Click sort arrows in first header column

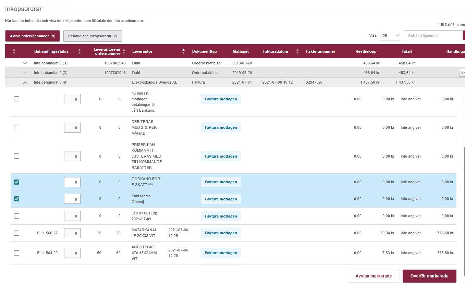point(14,51)
